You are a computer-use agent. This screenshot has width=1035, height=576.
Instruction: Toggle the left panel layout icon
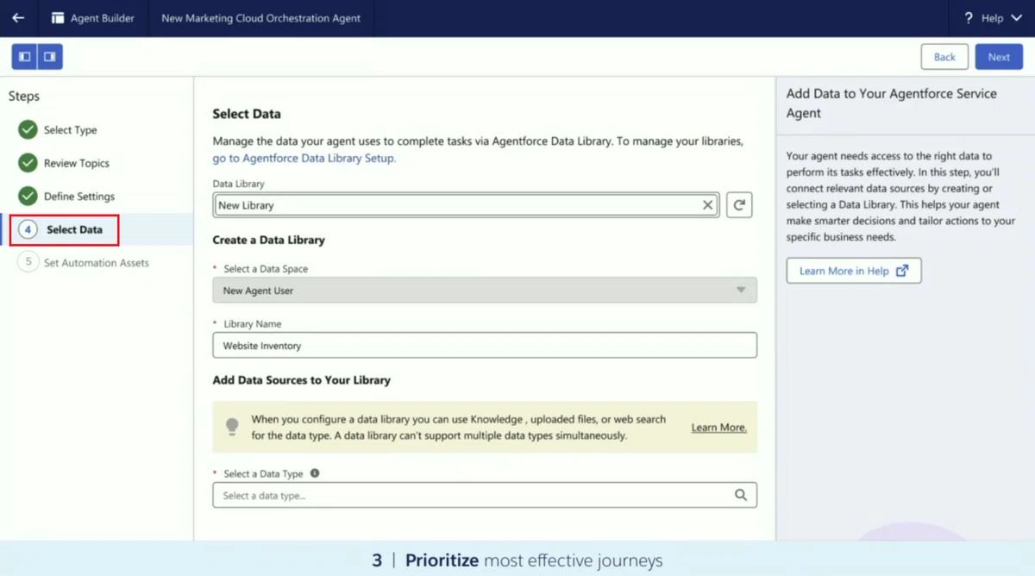pos(25,57)
